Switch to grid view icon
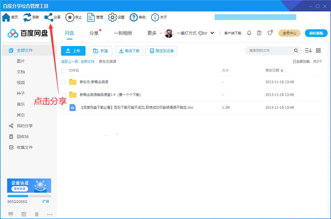Viewport: 331px width, 219px height. 318,51
